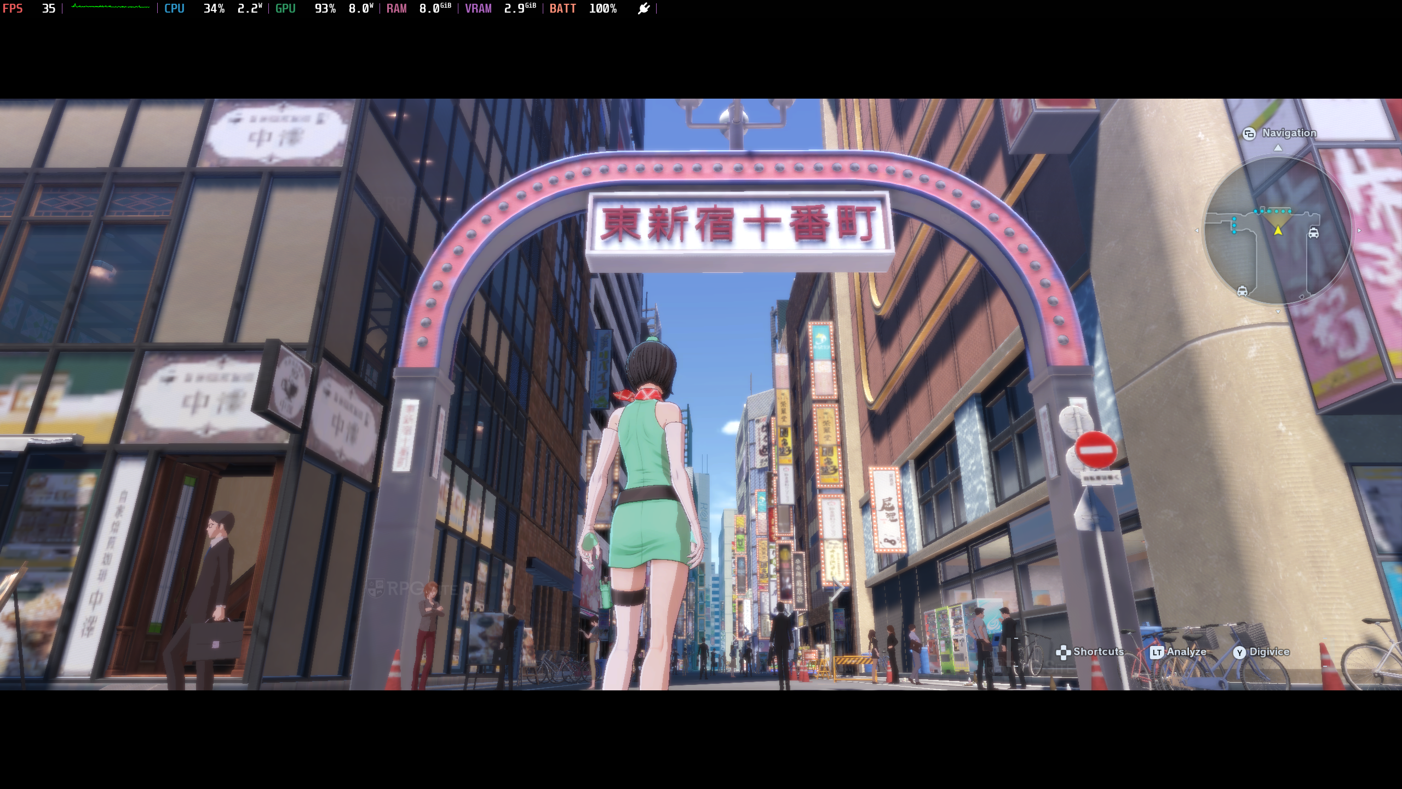Screen dimensions: 1402x789
Task: Select the Analyze prompt label
Action: click(x=1186, y=651)
